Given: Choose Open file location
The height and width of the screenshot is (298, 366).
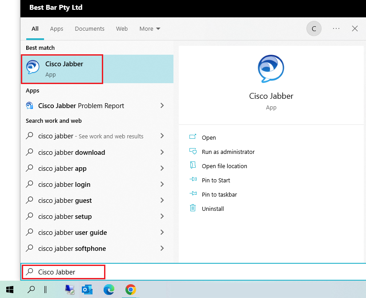Looking at the screenshot, I should coord(224,166).
